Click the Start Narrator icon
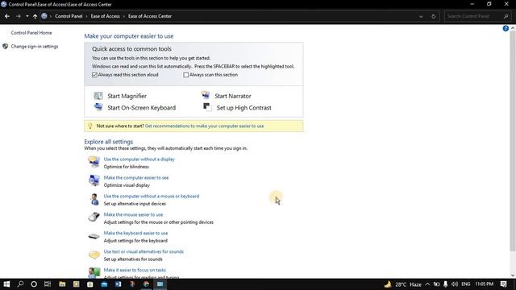Screen dimensions: 516x290 (206, 95)
